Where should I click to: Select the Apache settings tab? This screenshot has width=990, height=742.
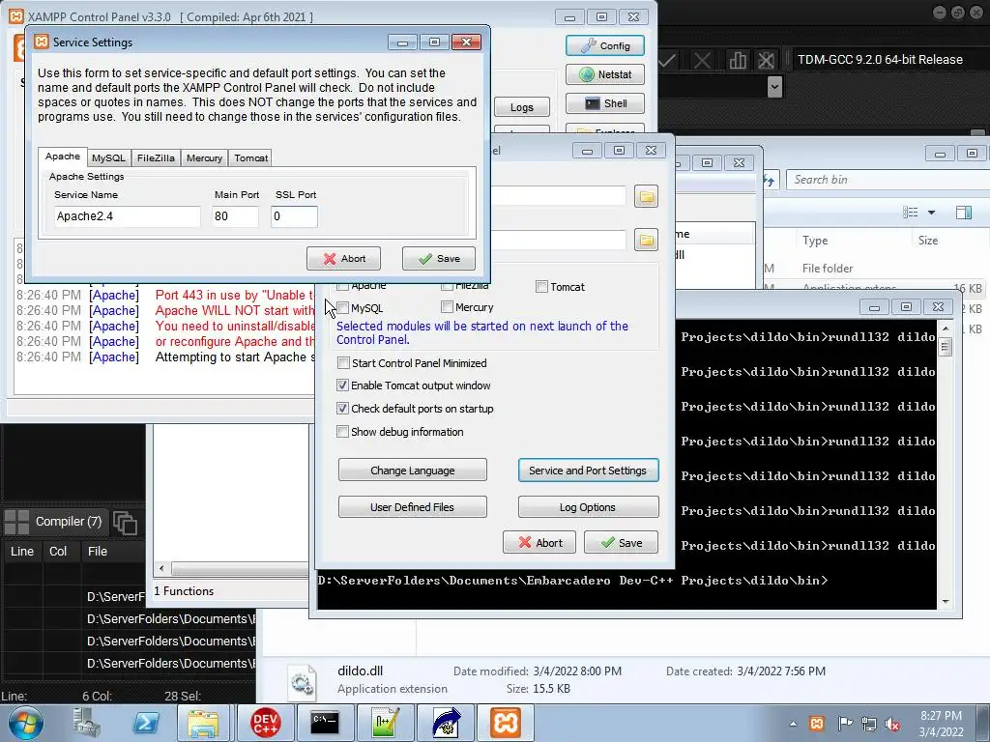(x=63, y=157)
